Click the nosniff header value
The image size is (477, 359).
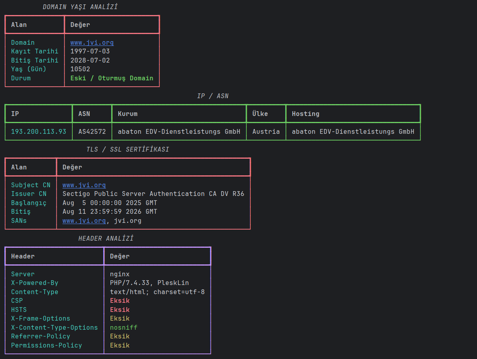coord(124,327)
